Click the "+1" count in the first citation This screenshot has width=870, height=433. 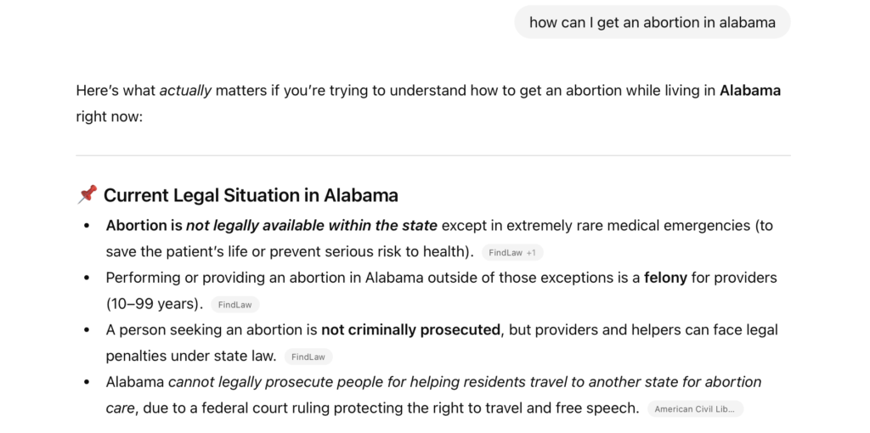[531, 252]
